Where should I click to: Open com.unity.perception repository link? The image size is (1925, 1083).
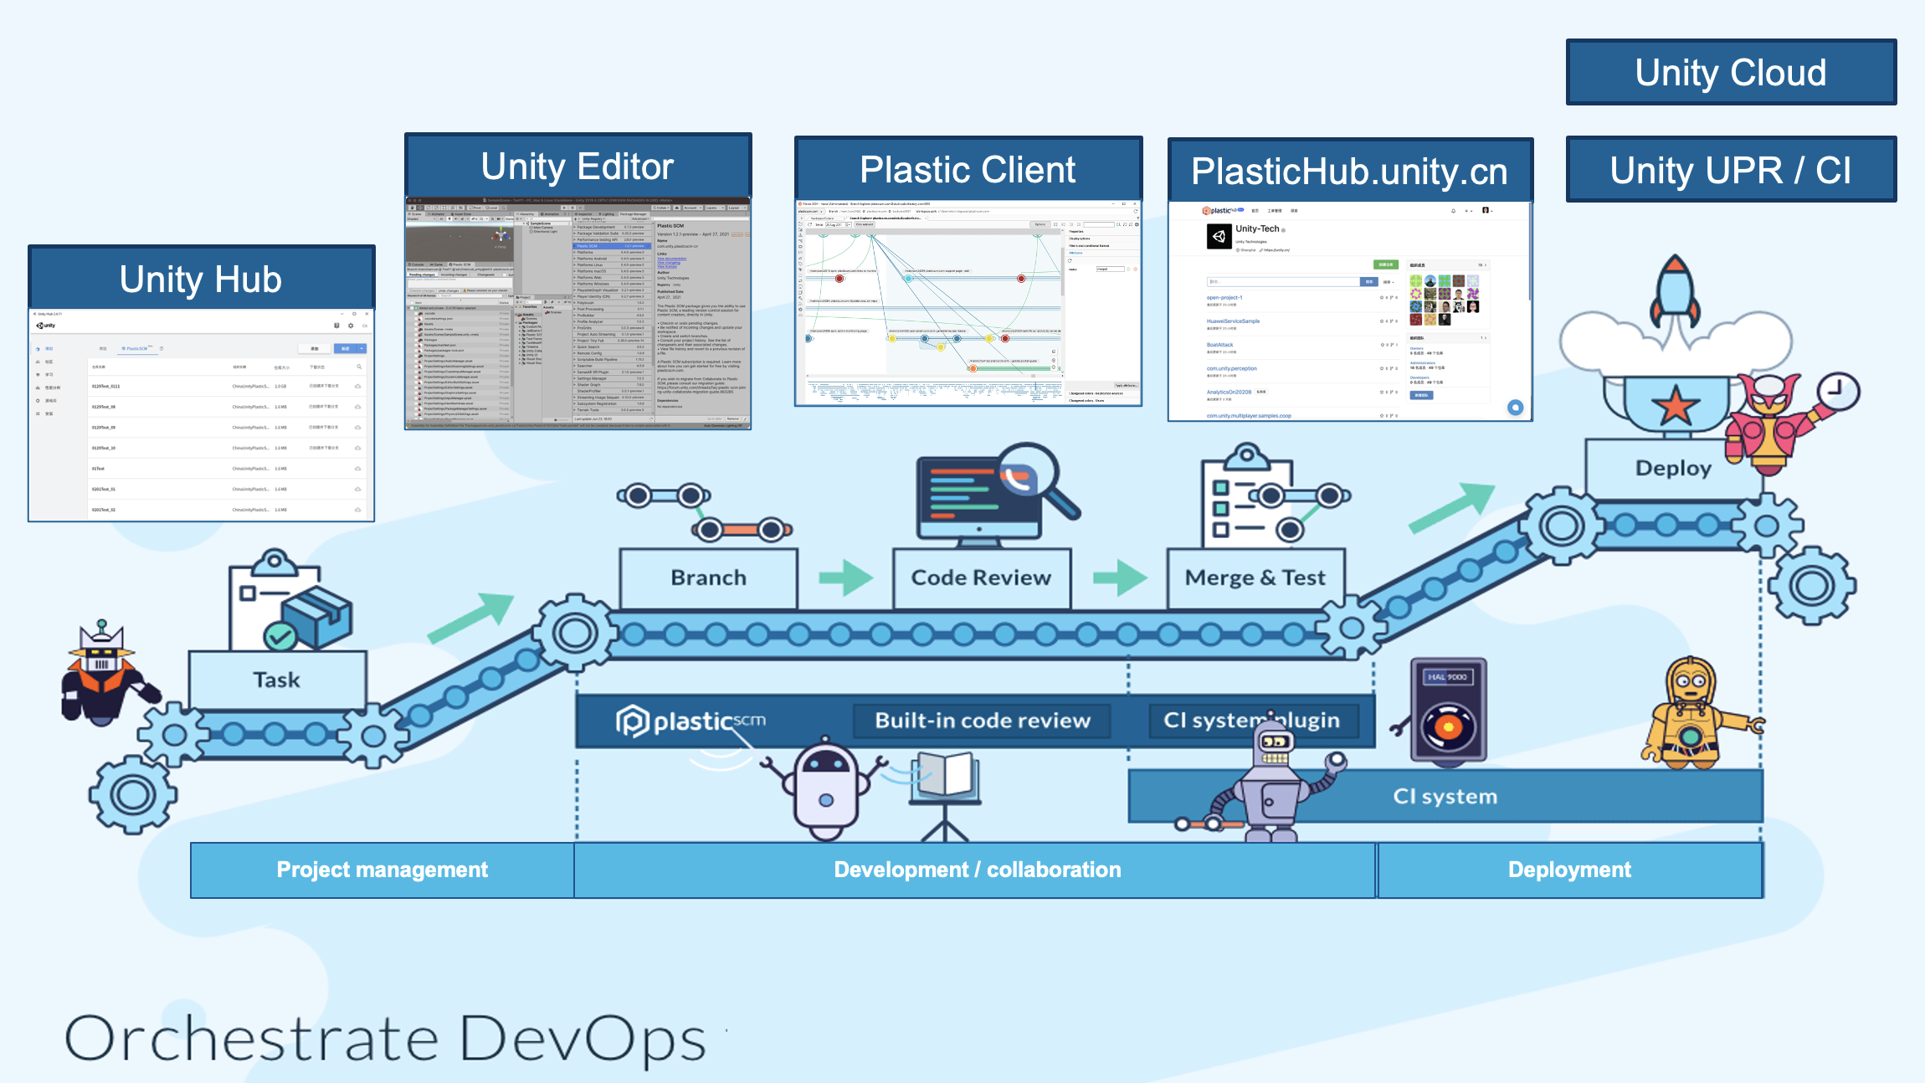1231,368
